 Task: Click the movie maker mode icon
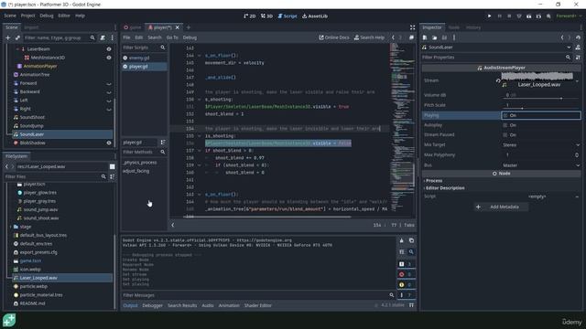coord(548,16)
